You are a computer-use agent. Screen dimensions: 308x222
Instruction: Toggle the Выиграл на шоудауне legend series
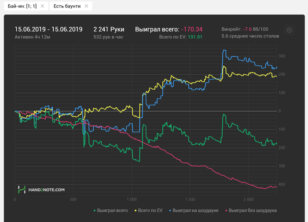[x=194, y=211]
